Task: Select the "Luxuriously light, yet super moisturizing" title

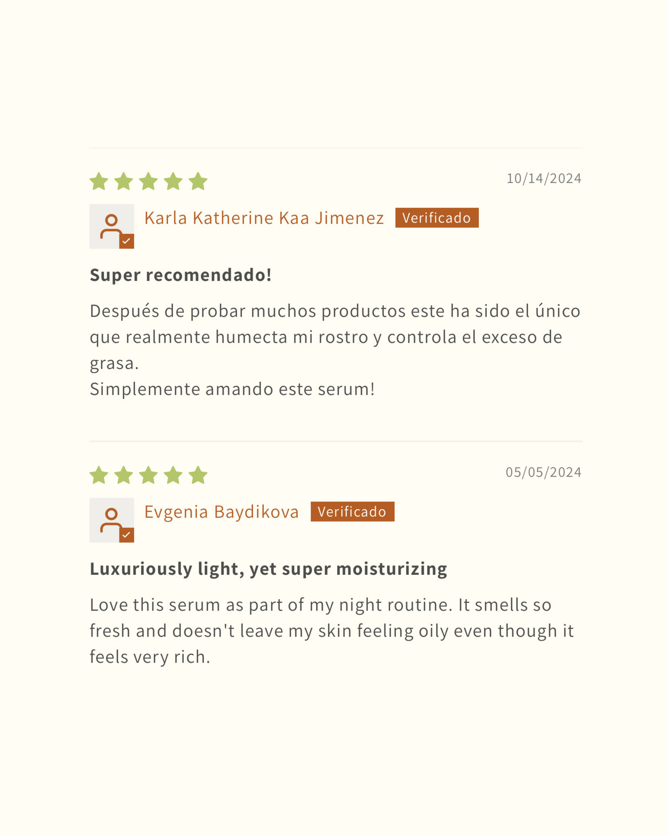Action: click(x=268, y=569)
